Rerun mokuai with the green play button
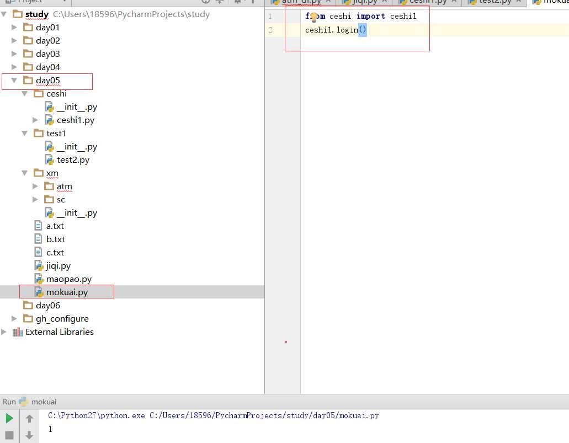 click(x=9, y=418)
